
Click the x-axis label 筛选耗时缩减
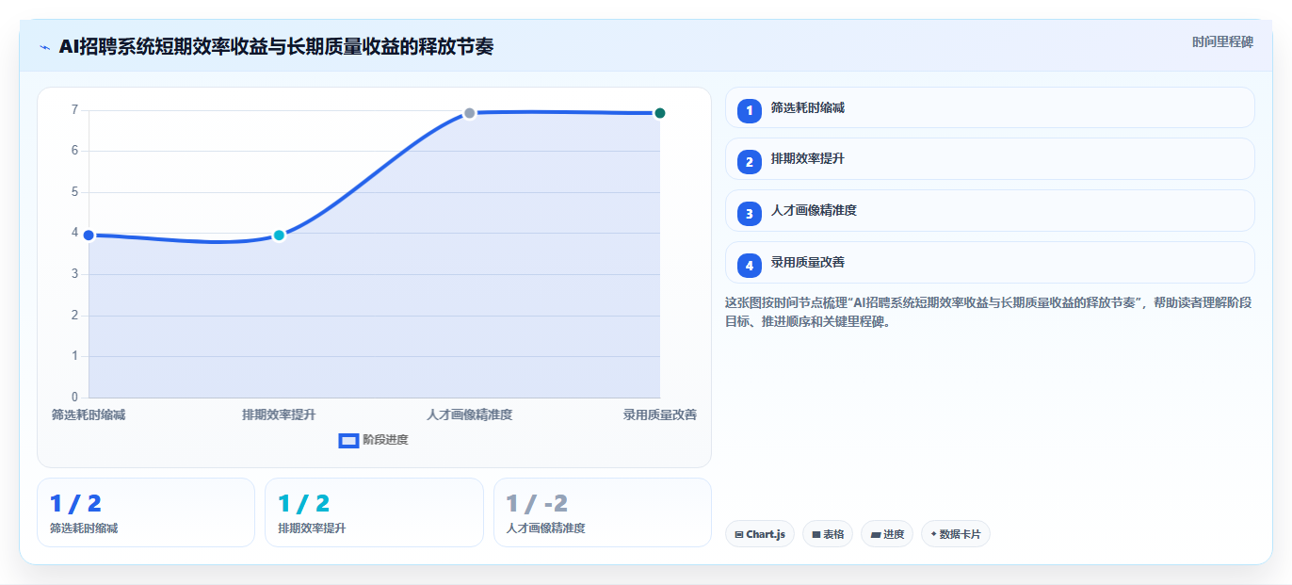point(89,414)
